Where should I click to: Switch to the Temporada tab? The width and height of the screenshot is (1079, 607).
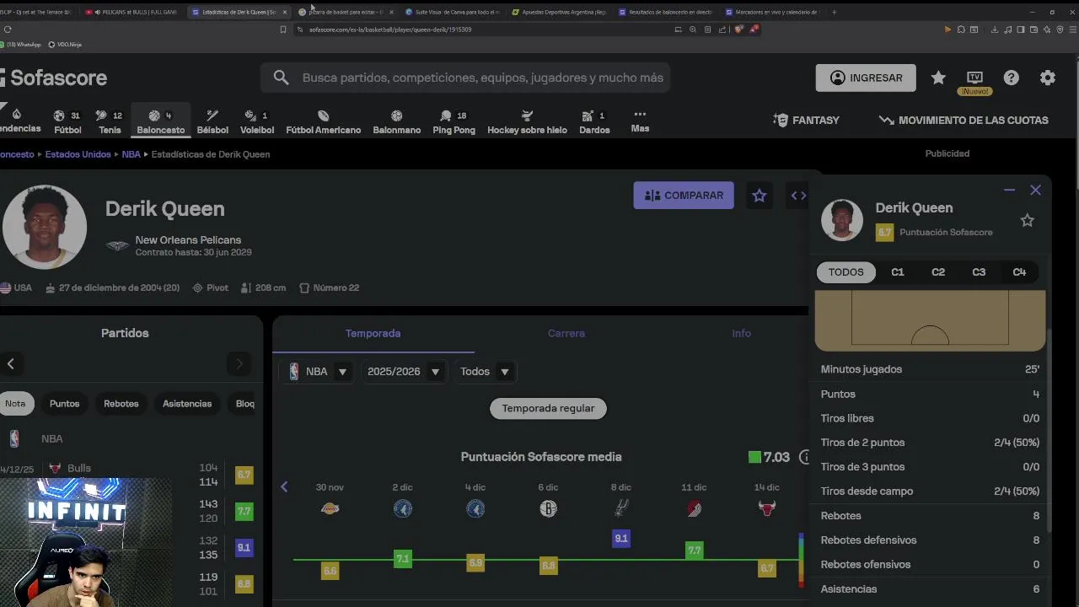[x=373, y=334]
